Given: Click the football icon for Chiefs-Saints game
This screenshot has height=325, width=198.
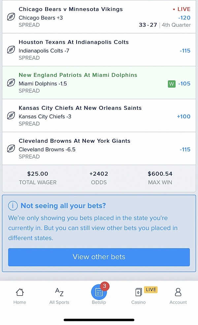Looking at the screenshot, I should click(x=11, y=115).
